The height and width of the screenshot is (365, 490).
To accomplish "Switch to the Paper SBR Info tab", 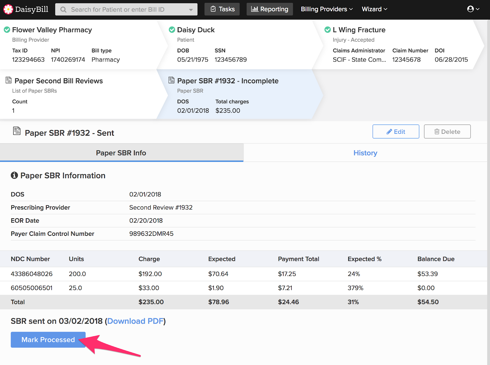I will pyautogui.click(x=122, y=153).
